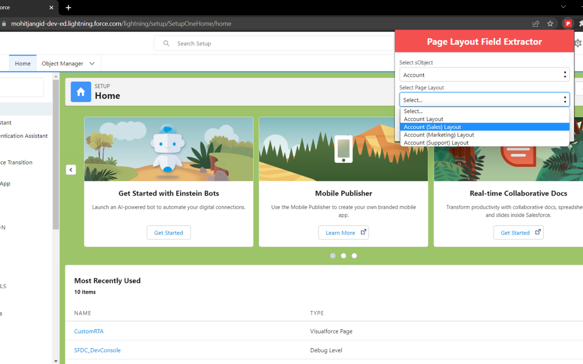Image resolution: width=583 pixels, height=364 pixels.
Task: Click the Einstein Bots robot illustration
Action: [168, 148]
